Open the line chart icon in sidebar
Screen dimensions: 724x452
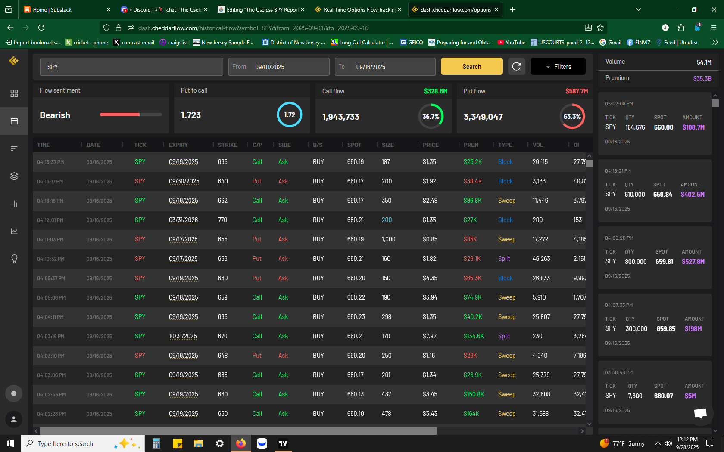tap(14, 231)
